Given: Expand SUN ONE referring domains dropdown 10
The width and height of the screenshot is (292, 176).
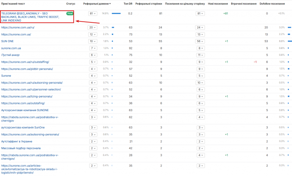Looking at the screenshot, I should [x=92, y=41].
